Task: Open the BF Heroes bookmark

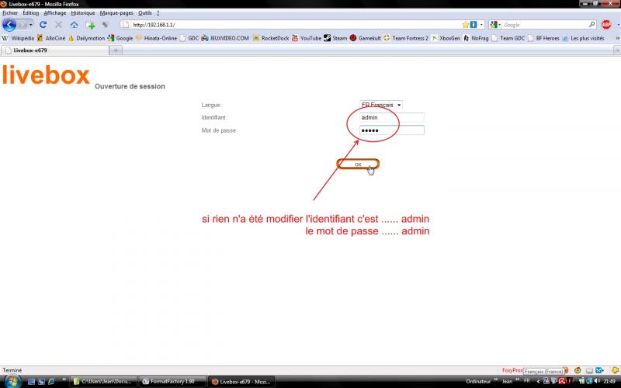Action: point(544,38)
